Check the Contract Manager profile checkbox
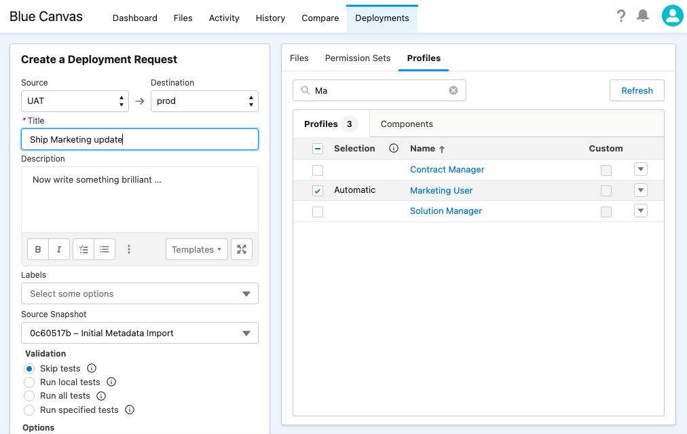687x434 pixels. point(318,170)
